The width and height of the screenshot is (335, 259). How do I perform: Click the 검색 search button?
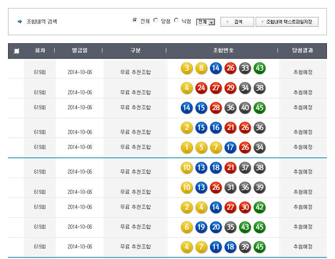[x=237, y=22]
